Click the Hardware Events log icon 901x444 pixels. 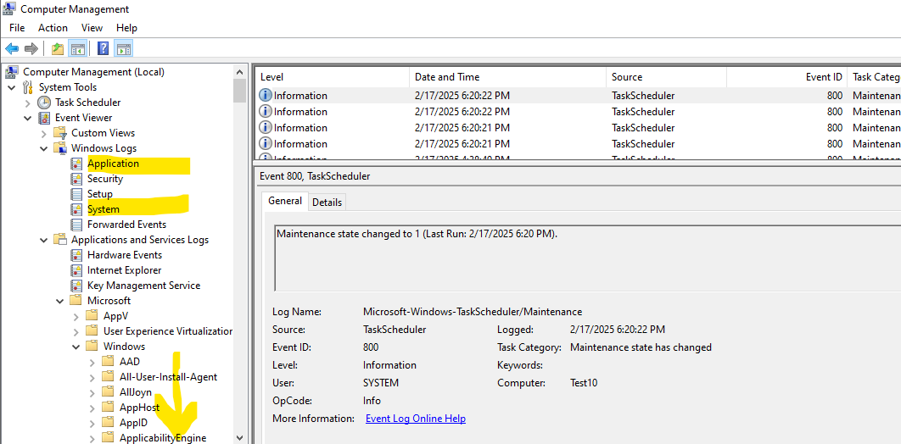[x=76, y=255]
